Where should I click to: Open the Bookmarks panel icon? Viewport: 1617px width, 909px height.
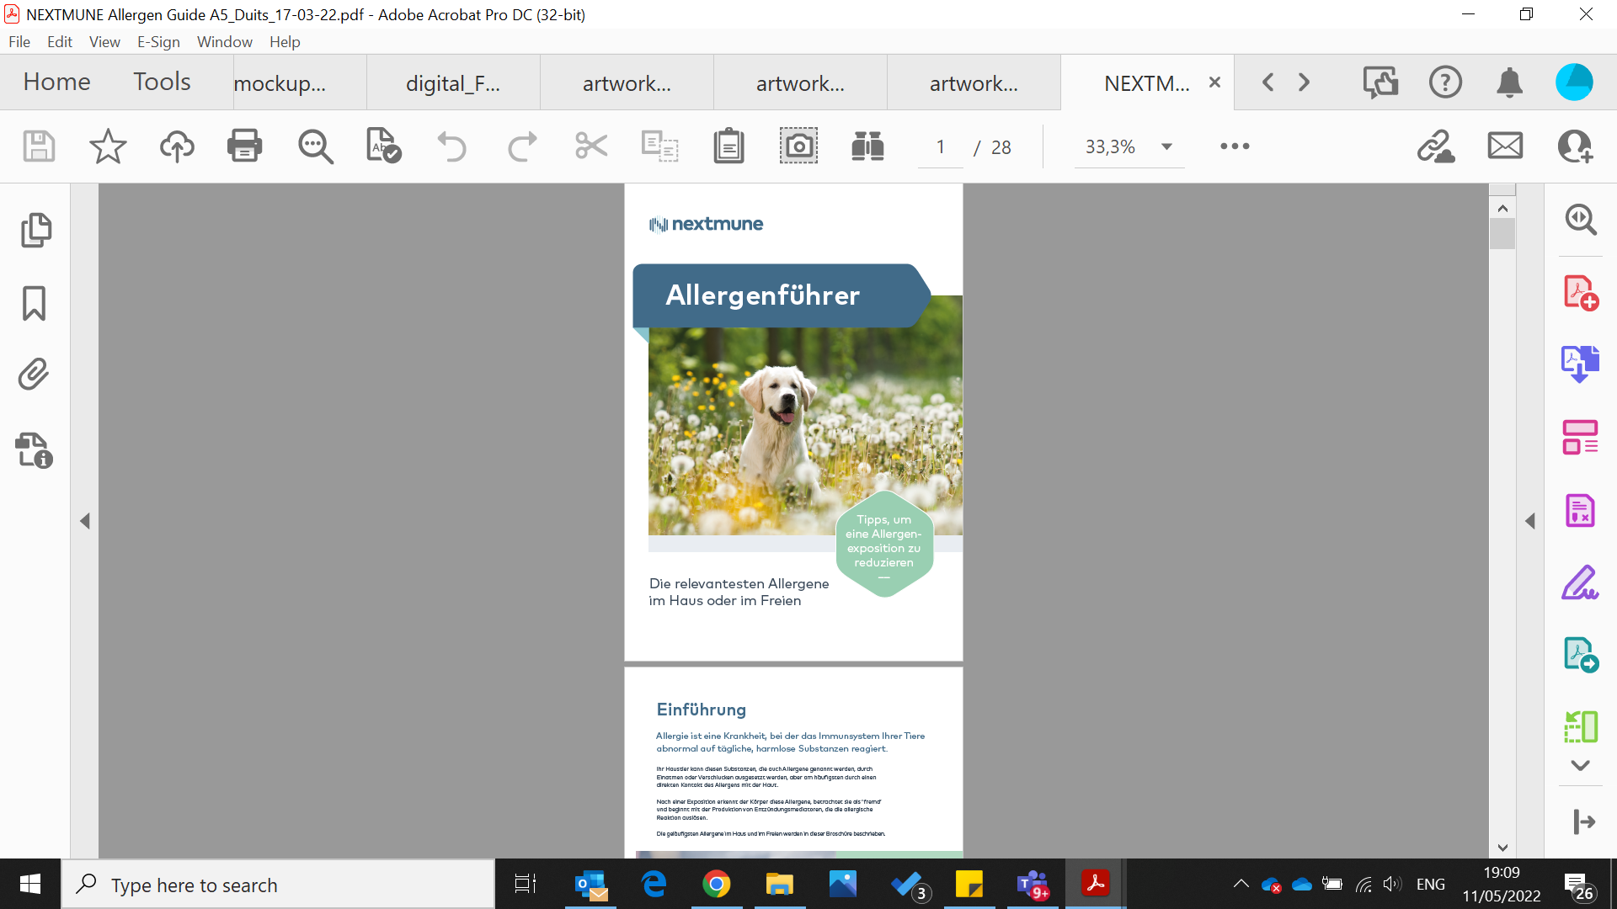pyautogui.click(x=34, y=303)
